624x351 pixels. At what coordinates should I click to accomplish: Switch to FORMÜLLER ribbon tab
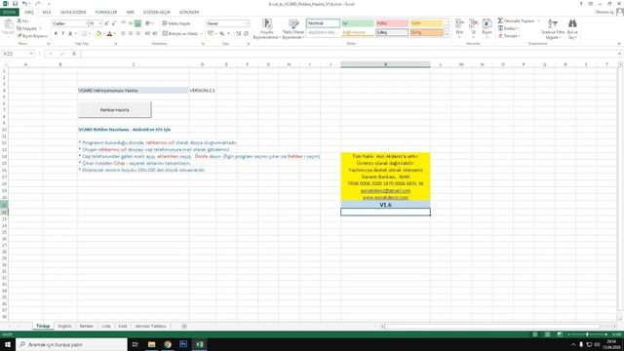click(x=106, y=13)
